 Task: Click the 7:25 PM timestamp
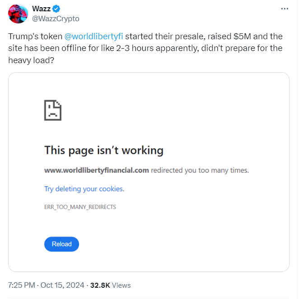click(22, 285)
